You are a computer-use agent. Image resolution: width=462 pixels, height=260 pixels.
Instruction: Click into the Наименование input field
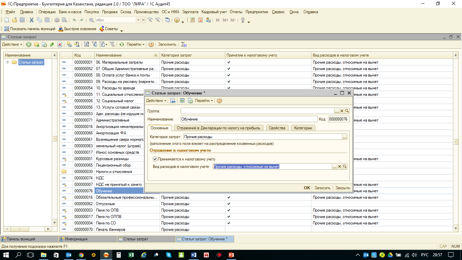pyautogui.click(x=249, y=119)
